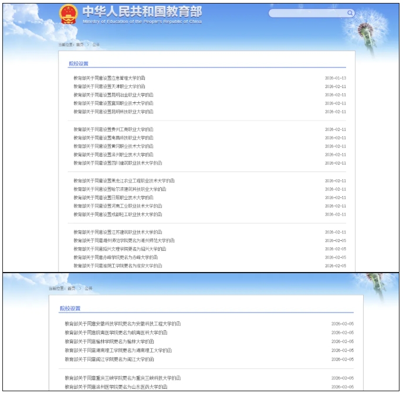The height and width of the screenshot is (393, 403).
Task: Open the letter approving 哈尔滨建筑科技职业大学
Action: [x=120, y=189]
